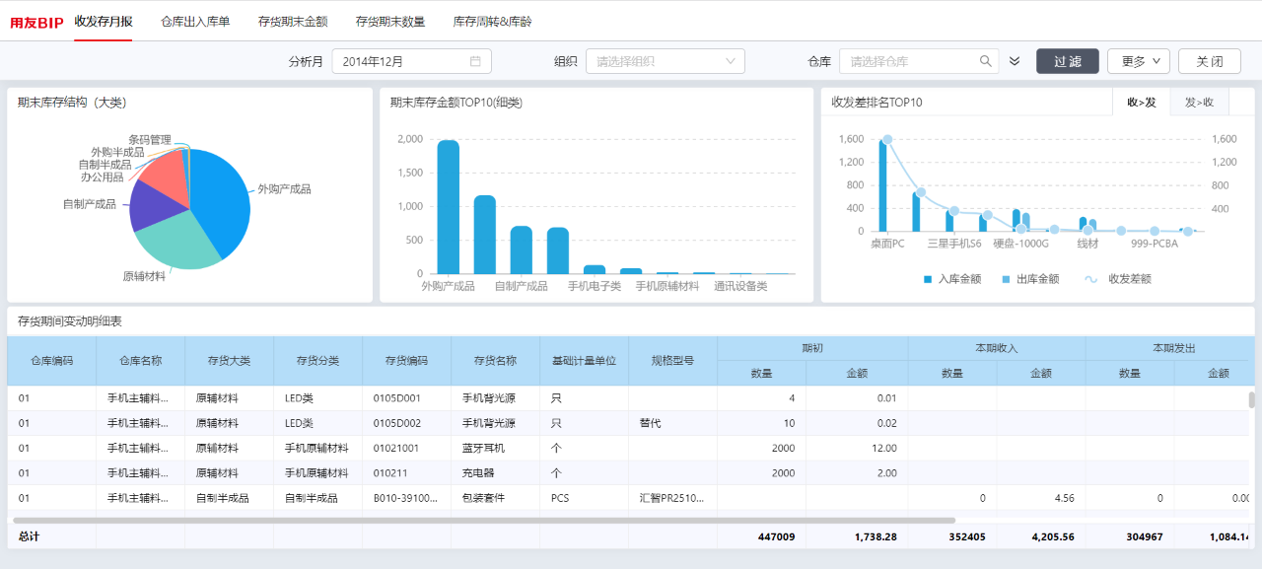Open the 更多 dropdown button
1262x569 pixels.
pyautogui.click(x=1139, y=61)
